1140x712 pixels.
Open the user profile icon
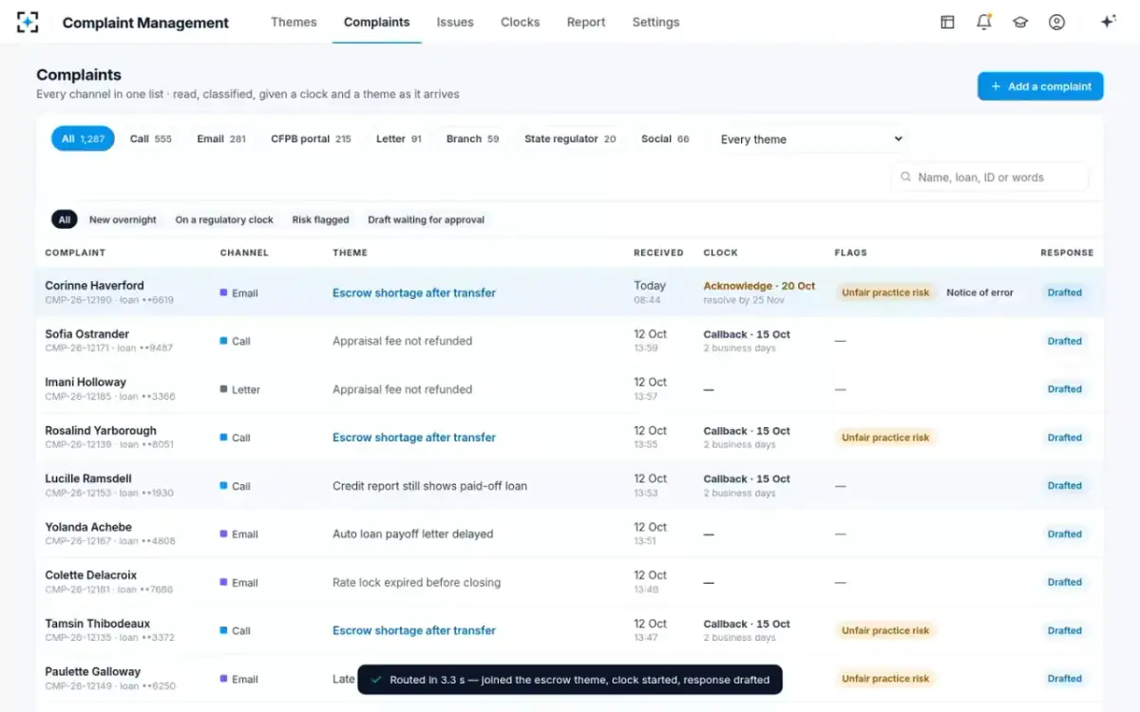pos(1056,22)
